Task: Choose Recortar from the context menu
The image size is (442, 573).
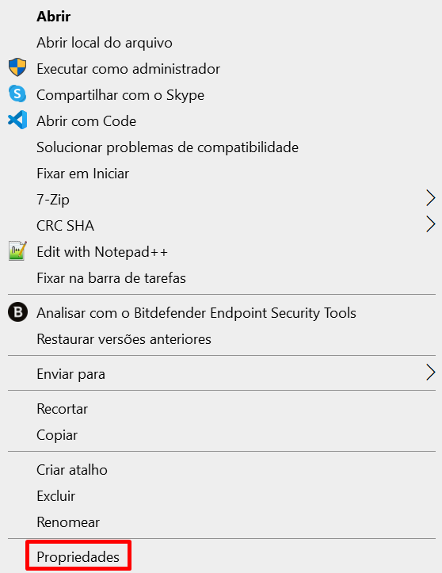Action: pyautogui.click(x=62, y=409)
